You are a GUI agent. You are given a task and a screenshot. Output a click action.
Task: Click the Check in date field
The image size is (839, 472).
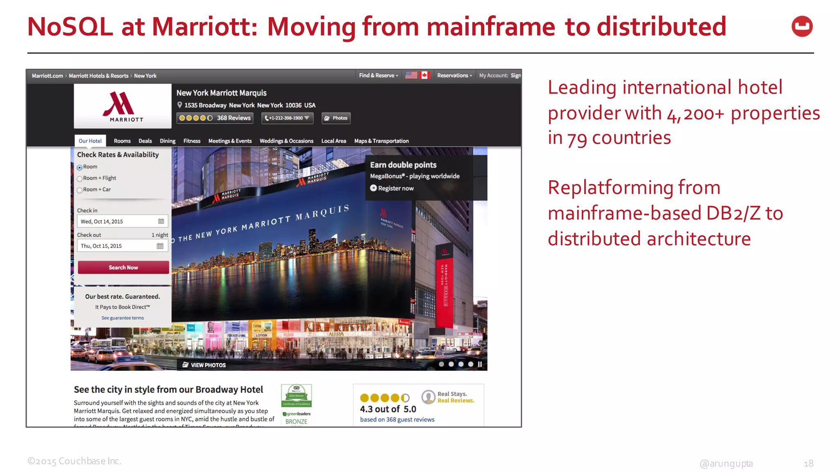pos(122,221)
